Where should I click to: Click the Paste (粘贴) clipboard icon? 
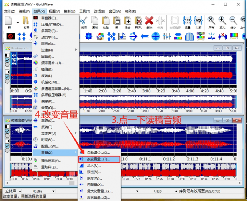(x=106, y=21)
